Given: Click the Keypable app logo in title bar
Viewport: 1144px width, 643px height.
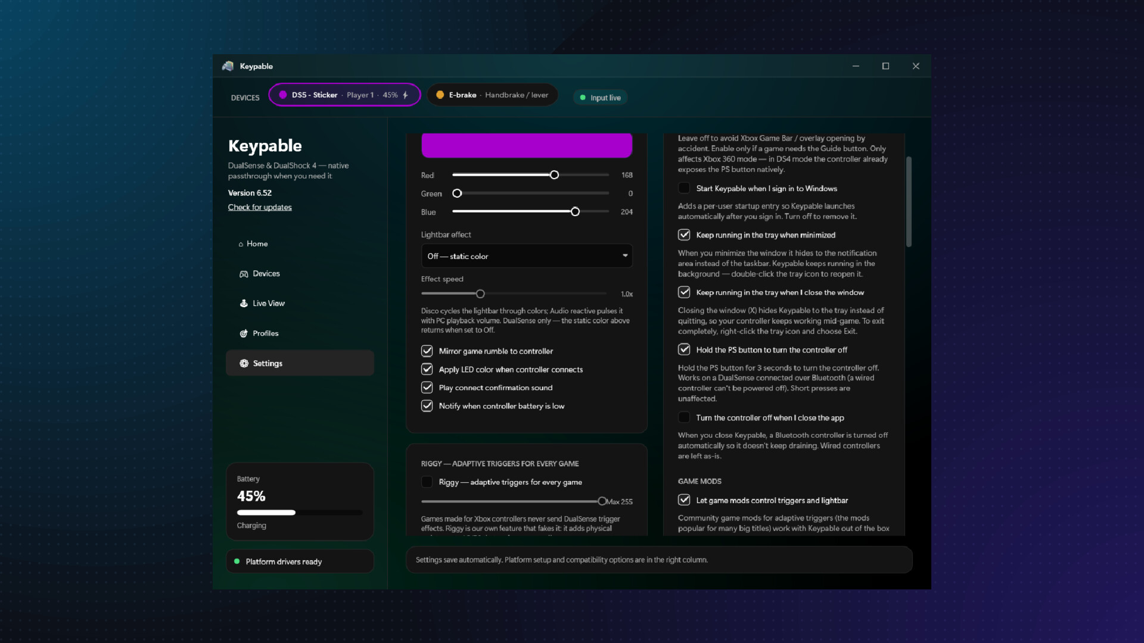Looking at the screenshot, I should click(228, 66).
